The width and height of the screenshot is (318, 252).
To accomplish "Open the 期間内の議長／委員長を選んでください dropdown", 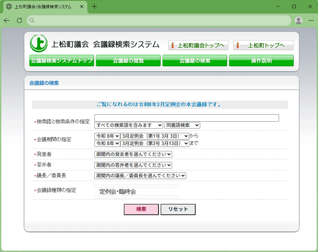I will (140, 176).
